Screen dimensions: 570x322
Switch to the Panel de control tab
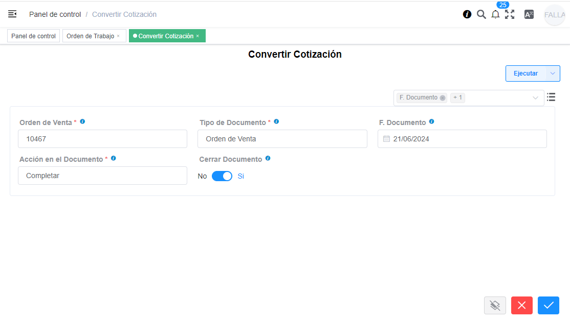coord(33,36)
